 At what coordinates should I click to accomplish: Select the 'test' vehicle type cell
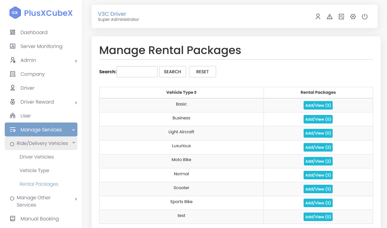coord(181,217)
